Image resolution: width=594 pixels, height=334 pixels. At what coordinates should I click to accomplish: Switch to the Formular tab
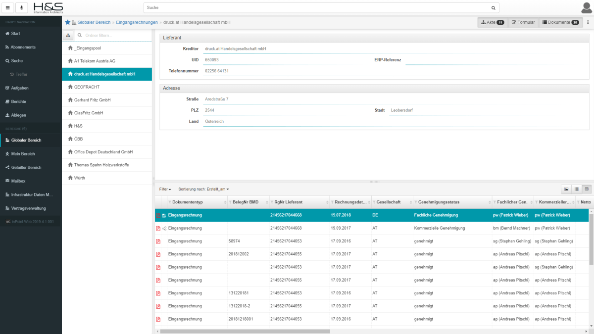[523, 22]
